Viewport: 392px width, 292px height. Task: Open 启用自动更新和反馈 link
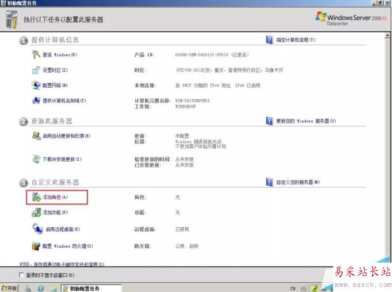click(x=67, y=136)
